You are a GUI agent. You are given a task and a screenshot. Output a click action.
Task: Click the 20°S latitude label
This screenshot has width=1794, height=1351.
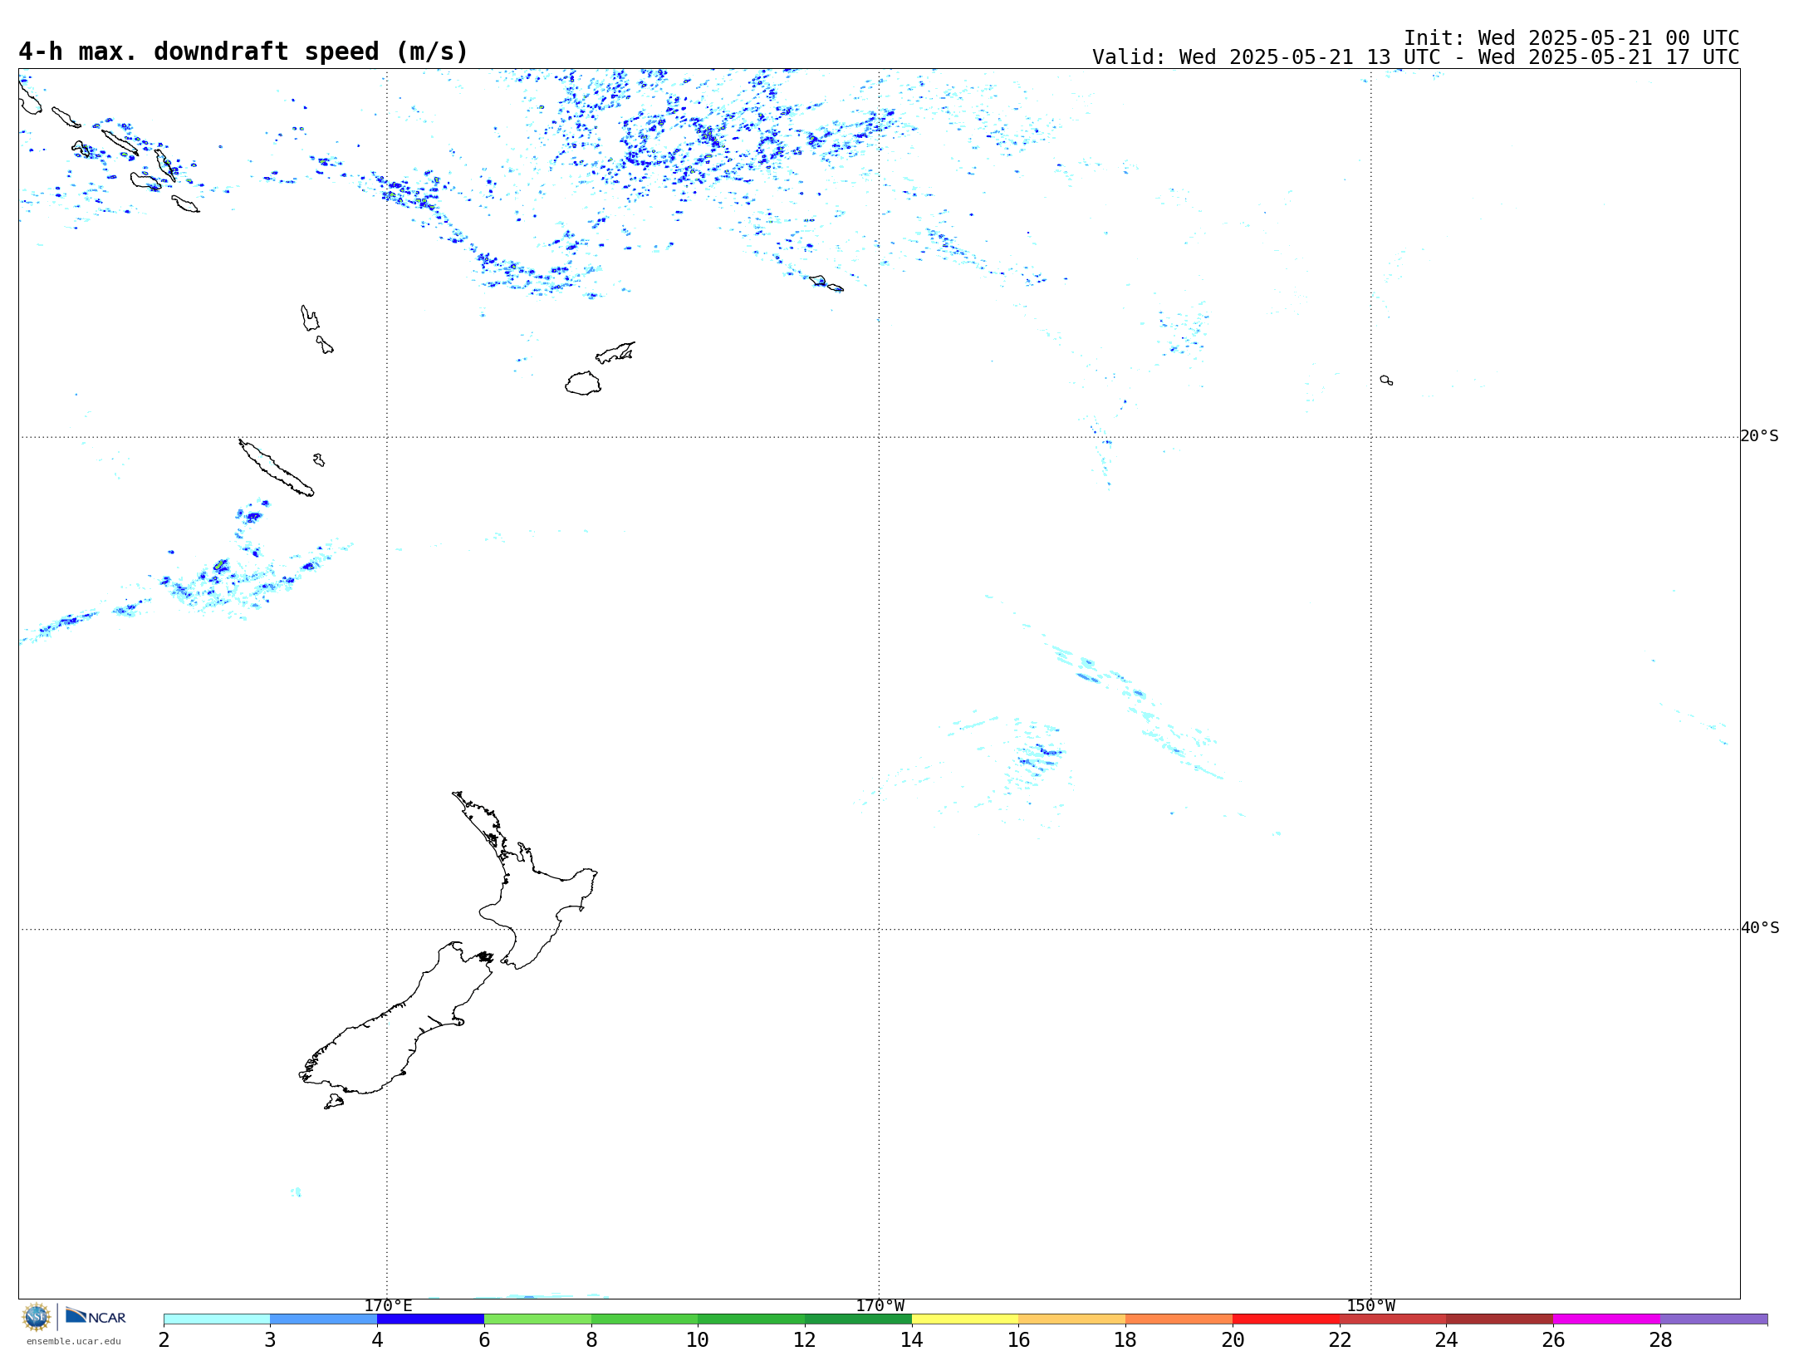pos(1759,436)
